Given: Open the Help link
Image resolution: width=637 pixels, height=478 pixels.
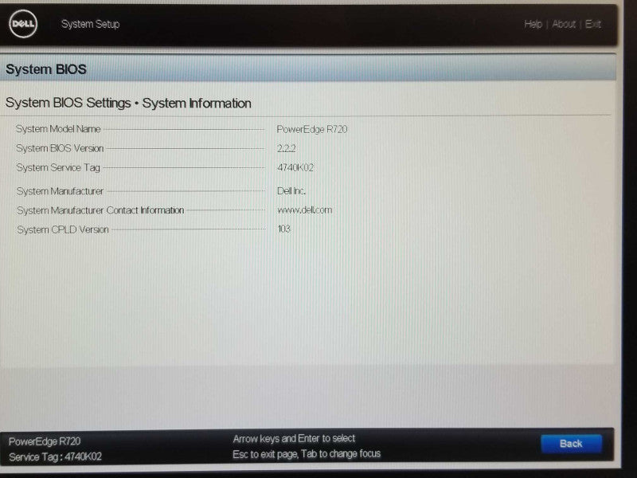Looking at the screenshot, I should click(x=533, y=25).
